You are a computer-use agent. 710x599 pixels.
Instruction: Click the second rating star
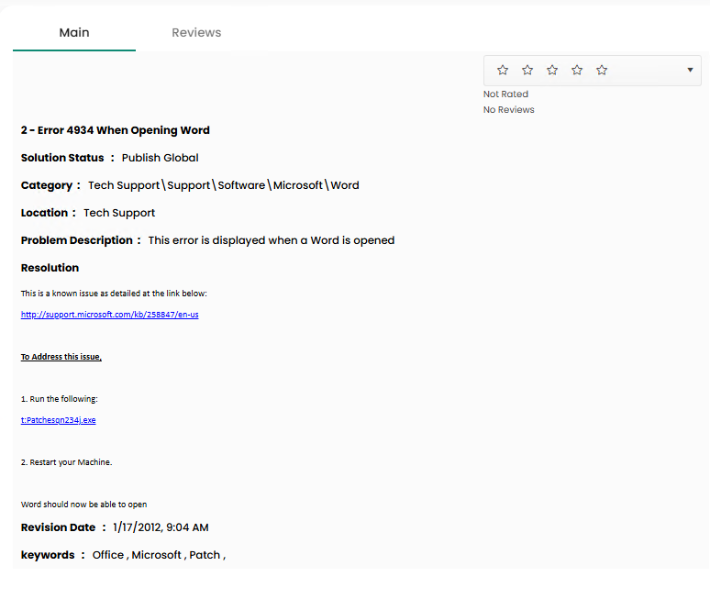point(527,70)
